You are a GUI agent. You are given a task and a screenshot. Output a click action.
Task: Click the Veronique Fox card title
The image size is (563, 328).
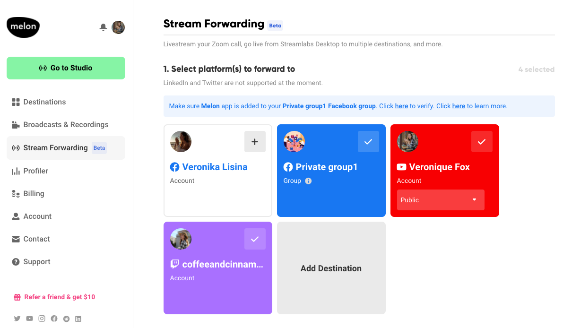[440, 167]
